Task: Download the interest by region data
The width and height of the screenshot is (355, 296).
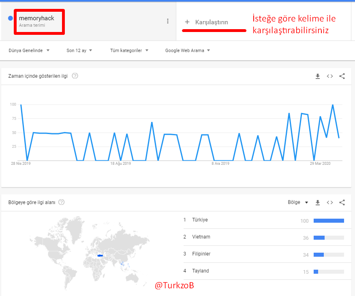Action: (x=318, y=202)
